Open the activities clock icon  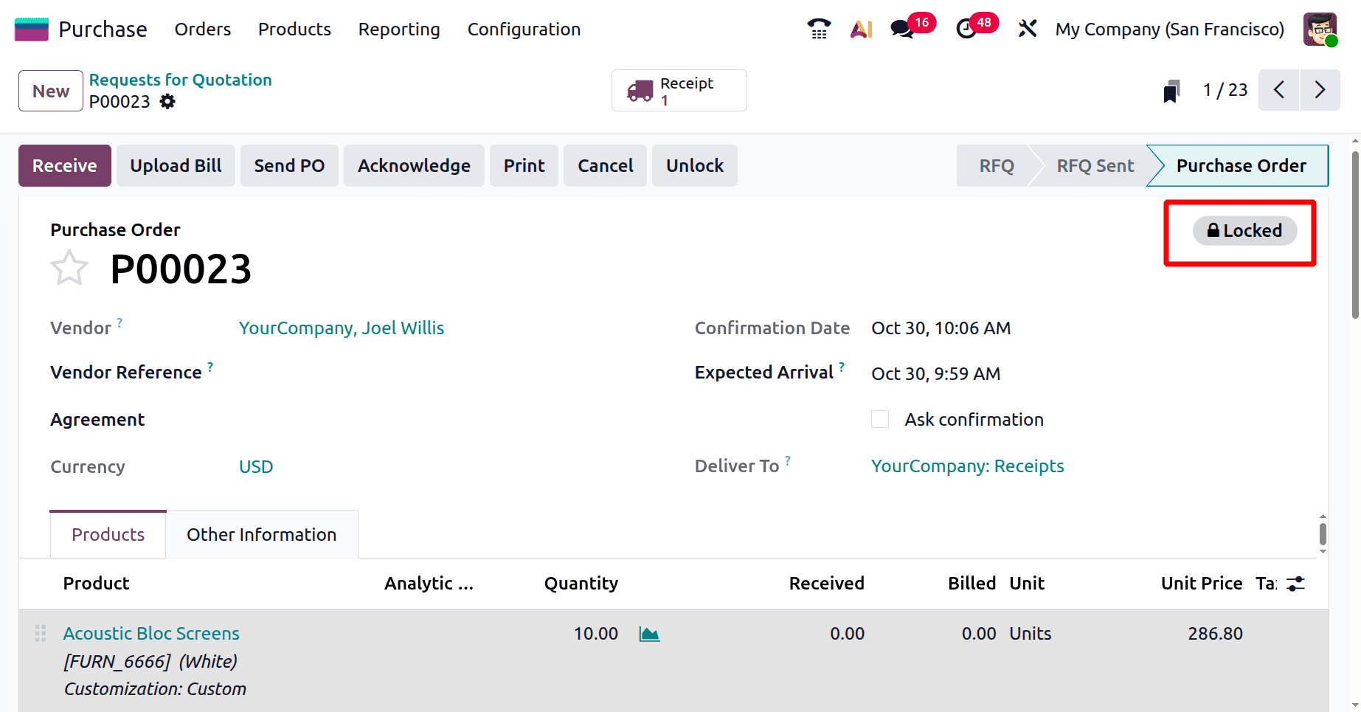pos(967,29)
